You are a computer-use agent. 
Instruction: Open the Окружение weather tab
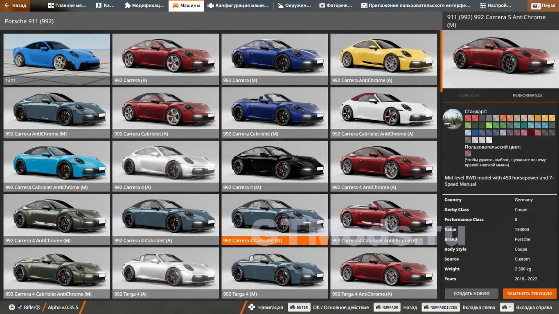coord(295,6)
